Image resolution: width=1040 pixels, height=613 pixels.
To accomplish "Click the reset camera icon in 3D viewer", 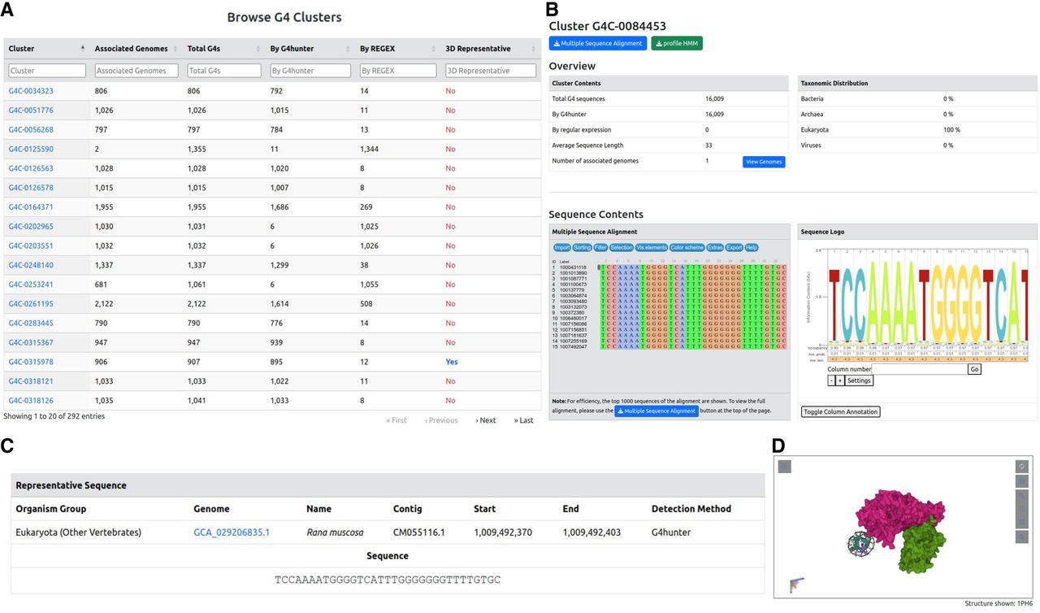I will pyautogui.click(x=1021, y=467).
